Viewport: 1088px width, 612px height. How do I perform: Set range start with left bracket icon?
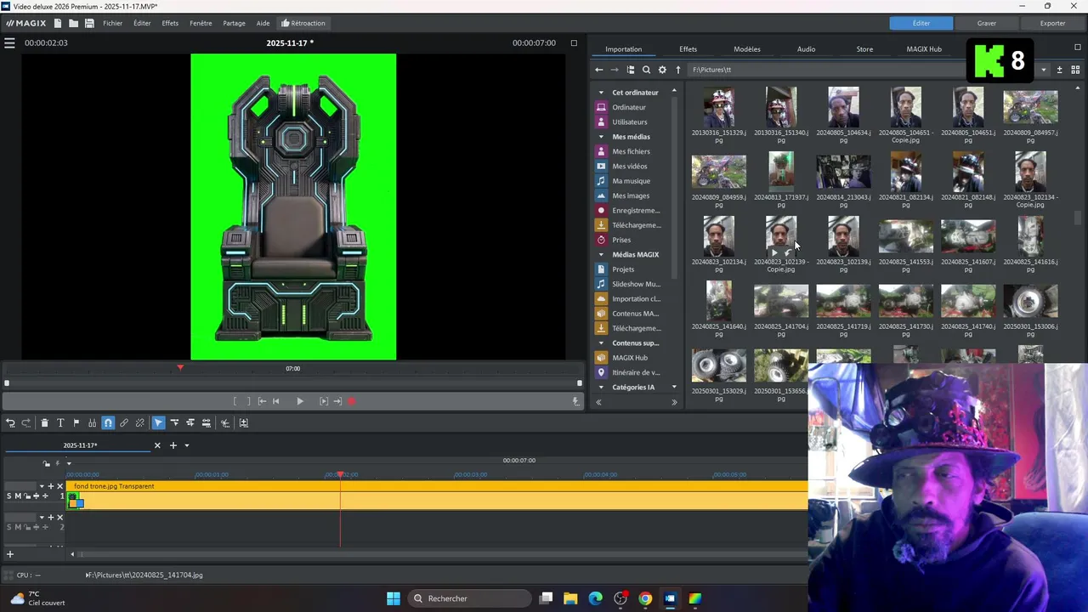[235, 401]
